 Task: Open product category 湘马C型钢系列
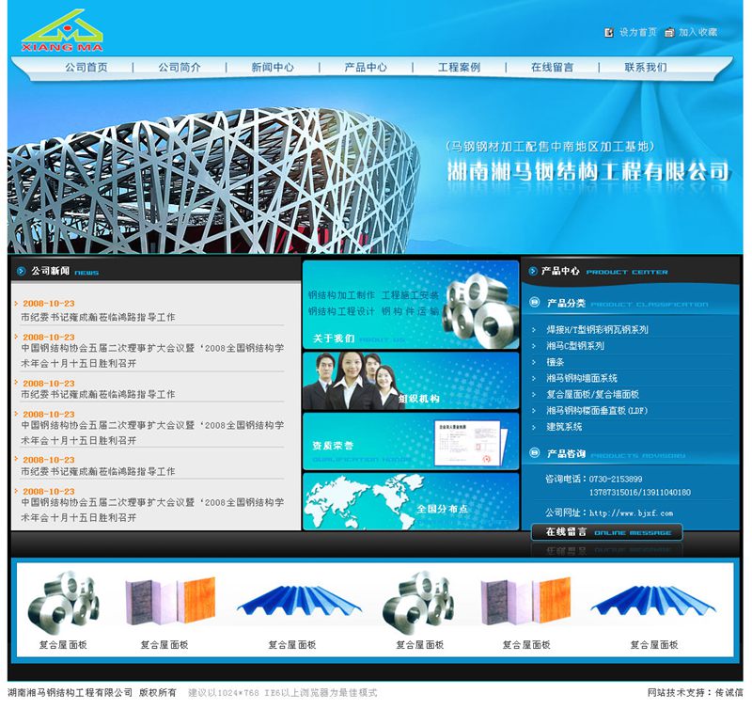(x=575, y=346)
